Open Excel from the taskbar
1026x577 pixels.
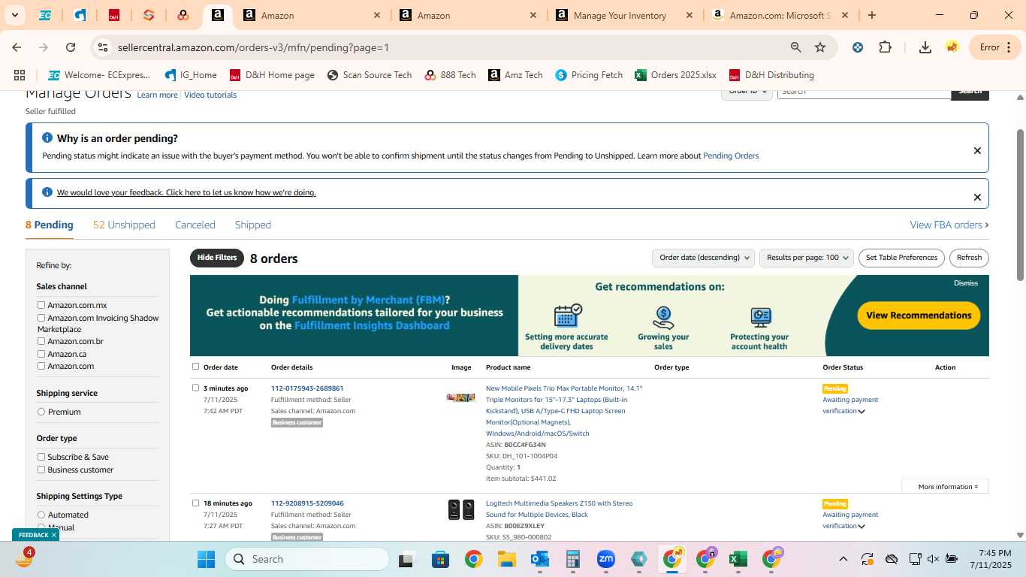coord(738,559)
